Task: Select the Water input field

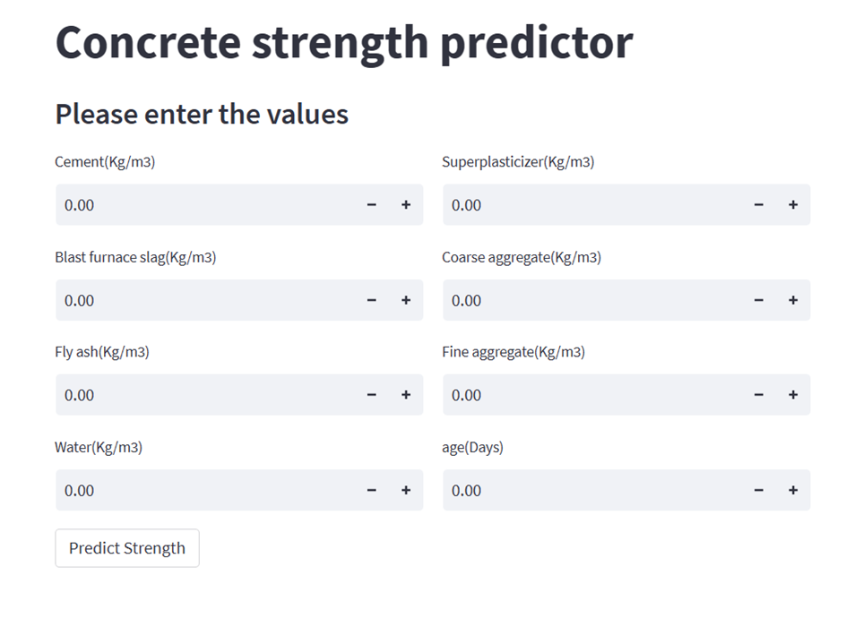Action: pyautogui.click(x=179, y=490)
